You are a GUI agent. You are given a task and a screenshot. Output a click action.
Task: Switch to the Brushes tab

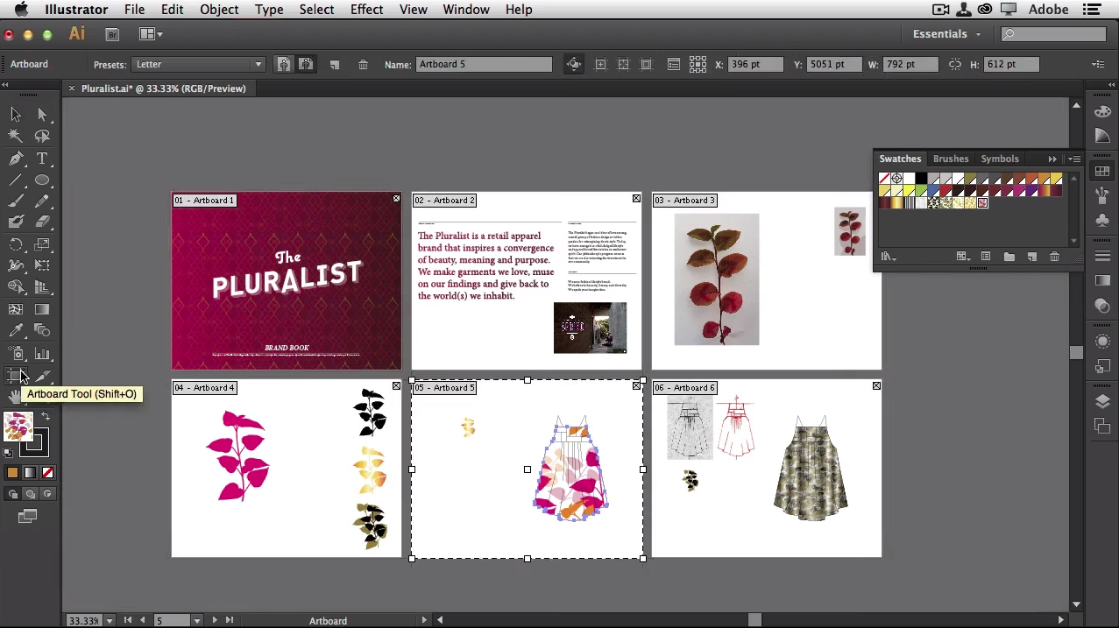(x=950, y=159)
